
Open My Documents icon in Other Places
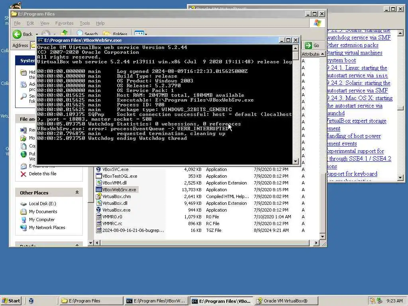click(24, 212)
